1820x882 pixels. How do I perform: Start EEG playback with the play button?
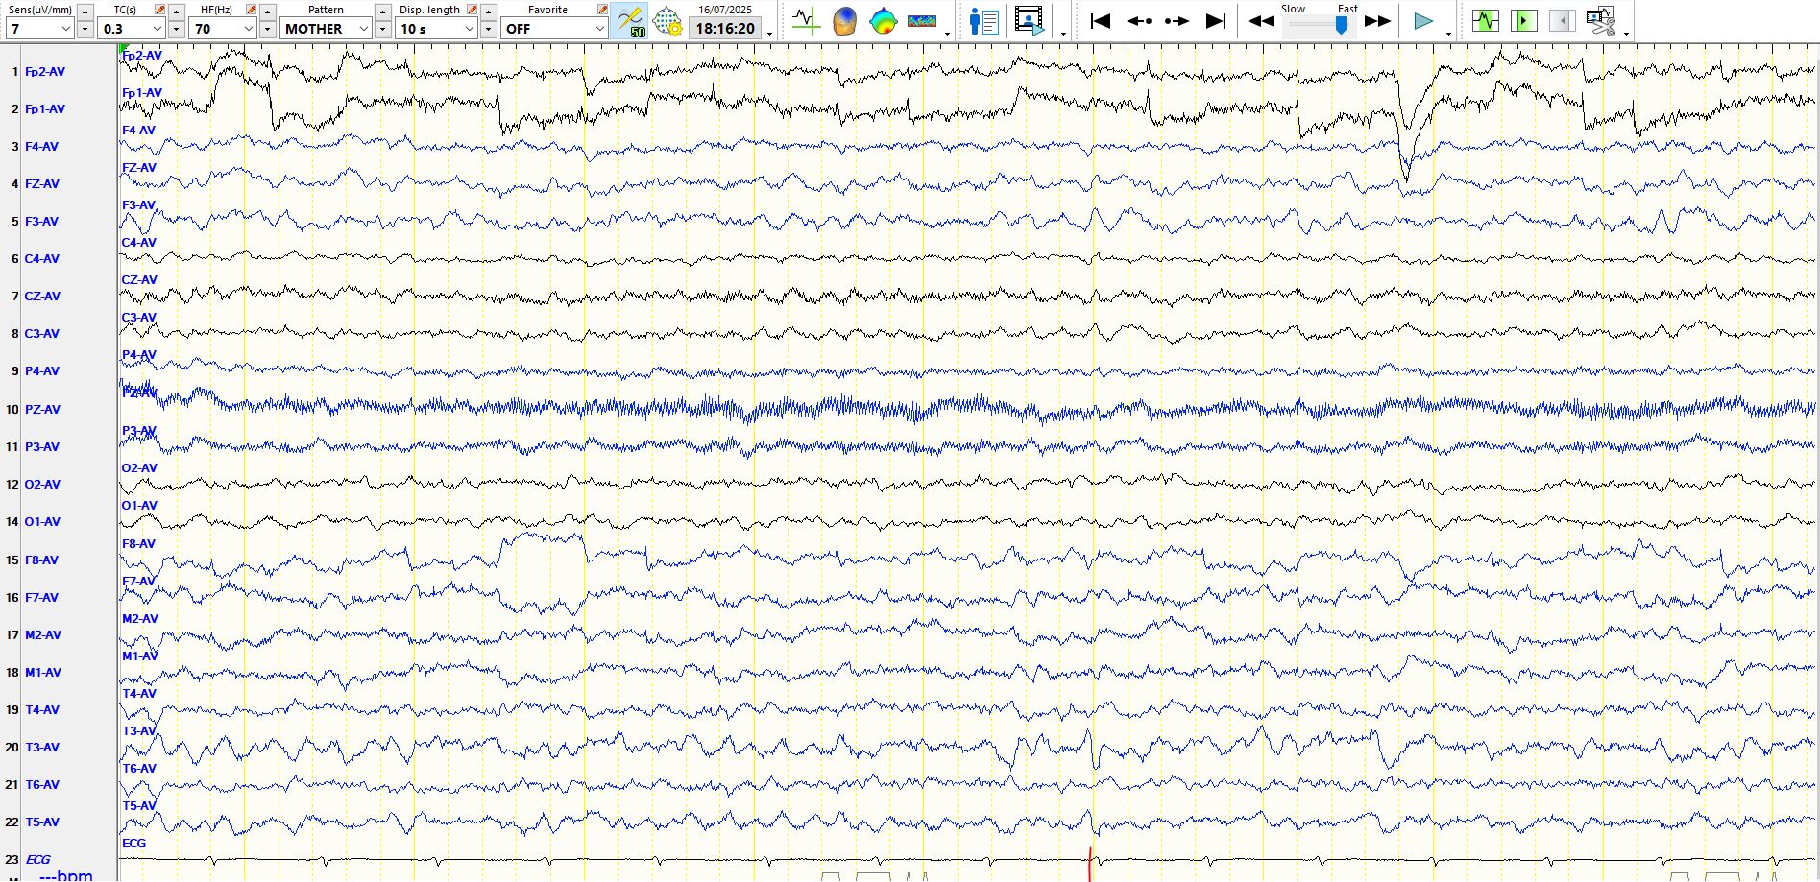point(1423,21)
